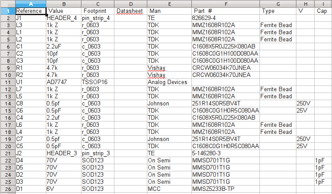The width and height of the screenshot is (332, 194).
Task: Select 'C1608C0G1H100D080AA' in row 8
Action: (x=226, y=61)
